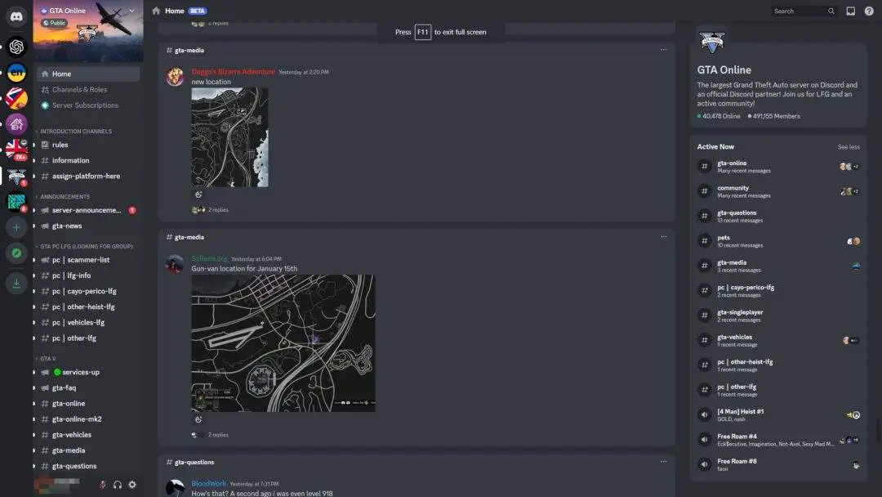Click the Add a Server plus icon
Viewport: 882px width, 497px height.
coord(16,227)
